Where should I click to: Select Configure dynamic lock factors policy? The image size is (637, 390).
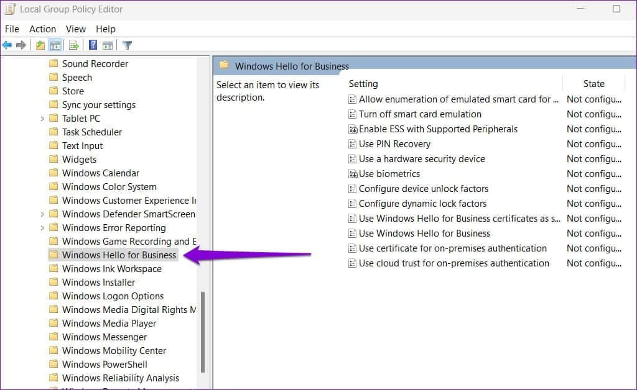[x=422, y=204]
